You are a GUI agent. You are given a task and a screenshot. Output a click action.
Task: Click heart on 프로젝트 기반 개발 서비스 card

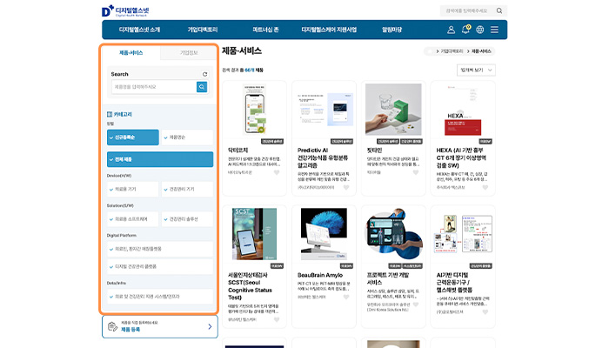pos(416,304)
